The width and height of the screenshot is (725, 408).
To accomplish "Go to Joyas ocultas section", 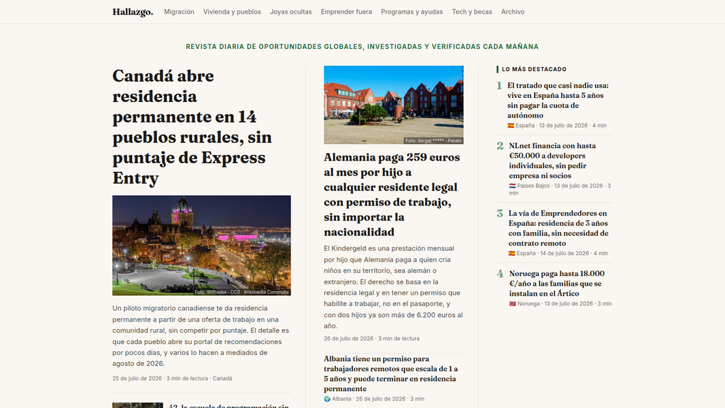I will [x=291, y=12].
